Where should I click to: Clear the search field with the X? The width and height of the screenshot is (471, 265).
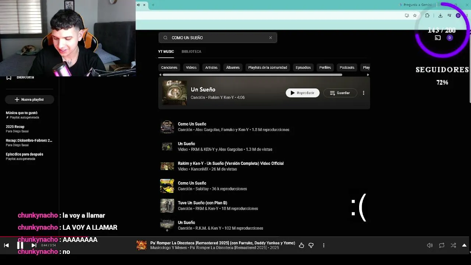tap(270, 38)
